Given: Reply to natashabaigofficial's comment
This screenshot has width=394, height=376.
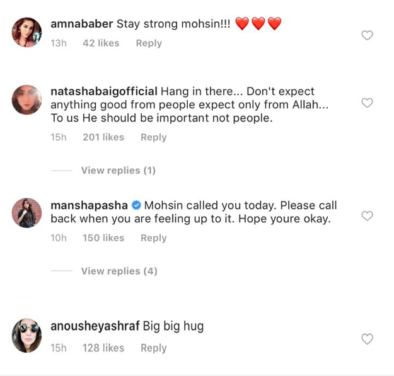Looking at the screenshot, I should tap(153, 137).
